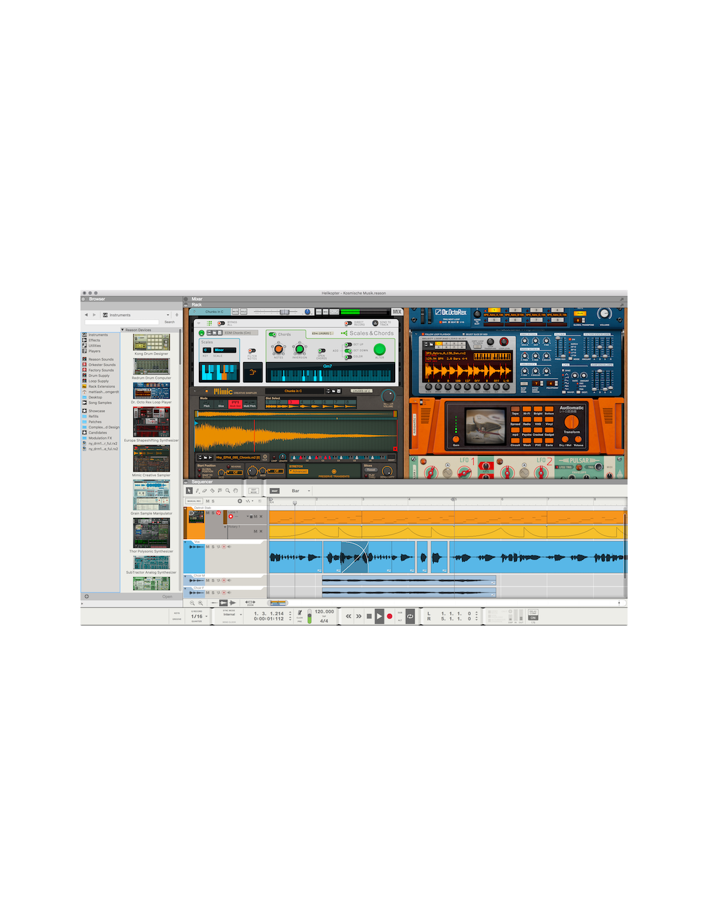The height and width of the screenshot is (916, 708).
Task: Select Multi Slot mode in Mimic
Action: point(234,404)
